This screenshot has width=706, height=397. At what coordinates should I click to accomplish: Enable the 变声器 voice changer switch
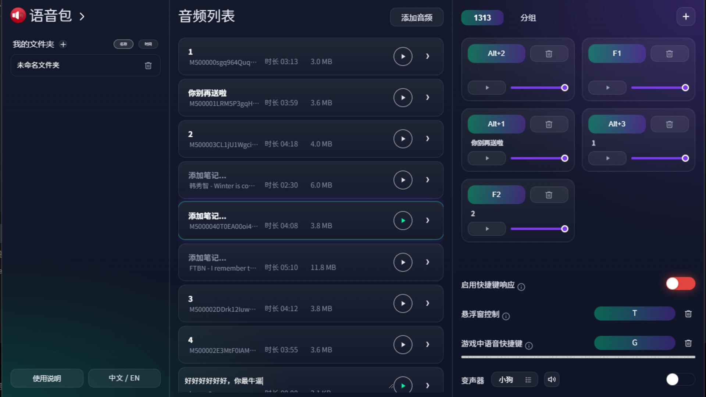(680, 379)
